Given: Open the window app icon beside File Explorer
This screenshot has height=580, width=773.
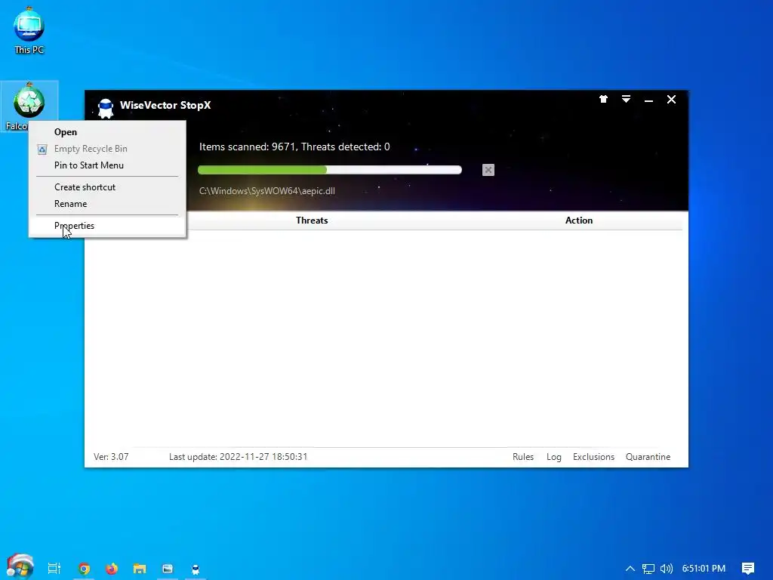Looking at the screenshot, I should point(168,569).
